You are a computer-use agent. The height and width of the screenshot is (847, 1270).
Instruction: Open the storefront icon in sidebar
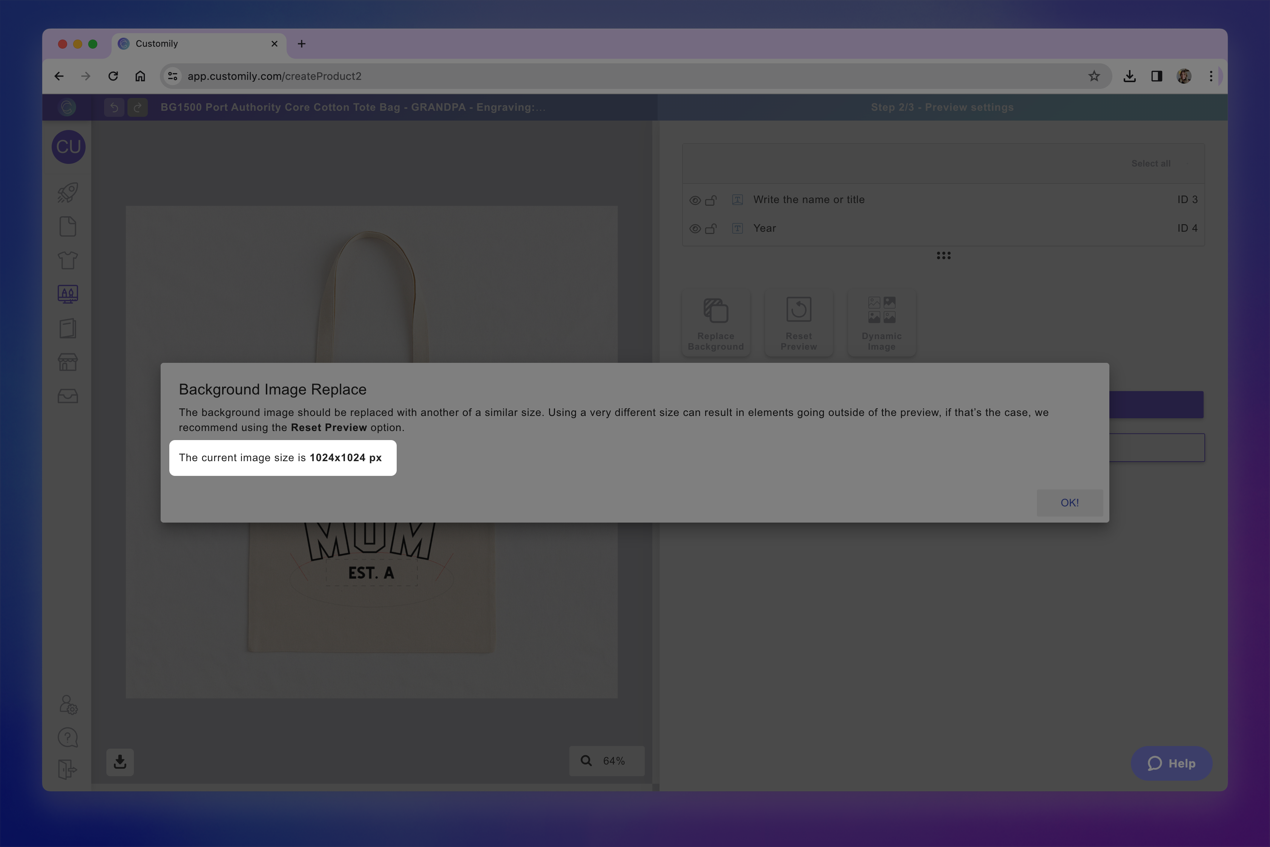click(67, 362)
